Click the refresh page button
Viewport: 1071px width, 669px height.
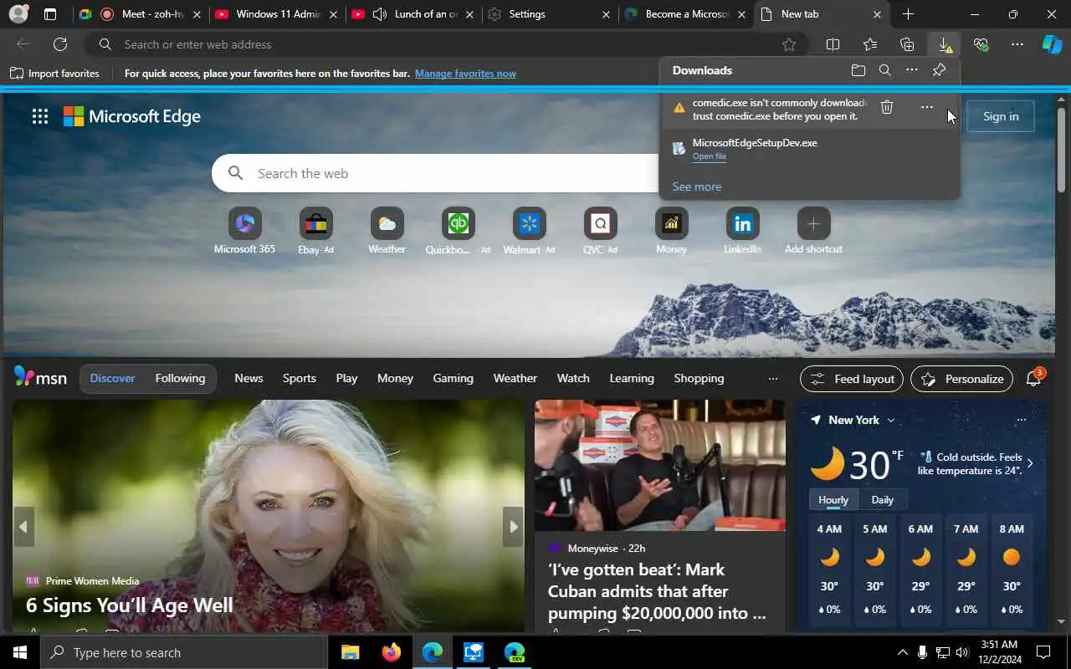click(60, 44)
